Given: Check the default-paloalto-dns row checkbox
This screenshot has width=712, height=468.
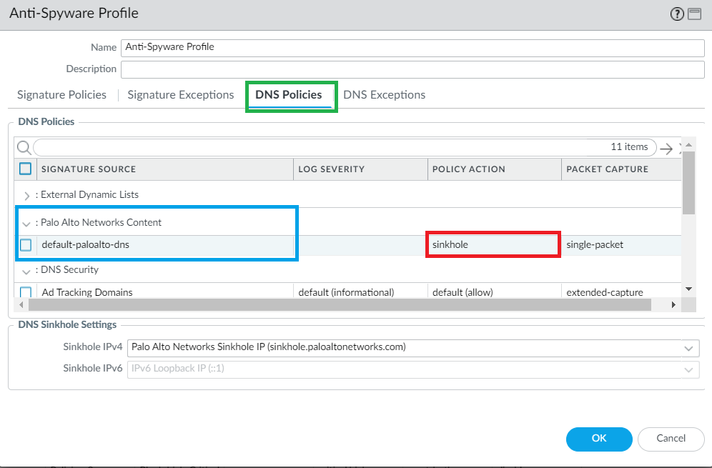Looking at the screenshot, I should point(26,245).
